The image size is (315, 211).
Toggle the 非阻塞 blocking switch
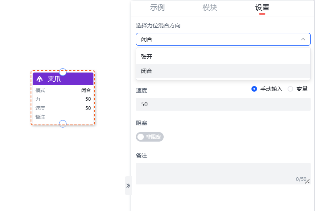tap(150, 137)
